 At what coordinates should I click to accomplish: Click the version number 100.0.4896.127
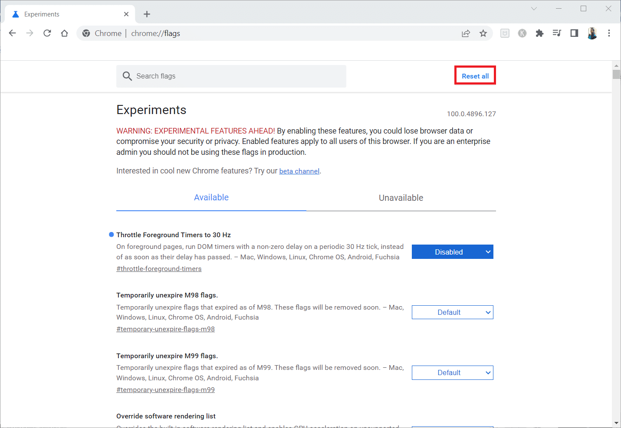tap(471, 114)
